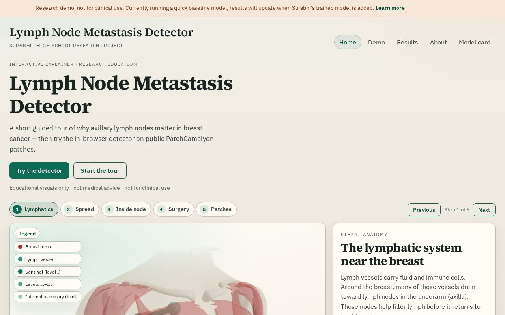The image size is (505, 315).
Task: Switch to the Spread step tab
Action: pyautogui.click(x=80, y=209)
